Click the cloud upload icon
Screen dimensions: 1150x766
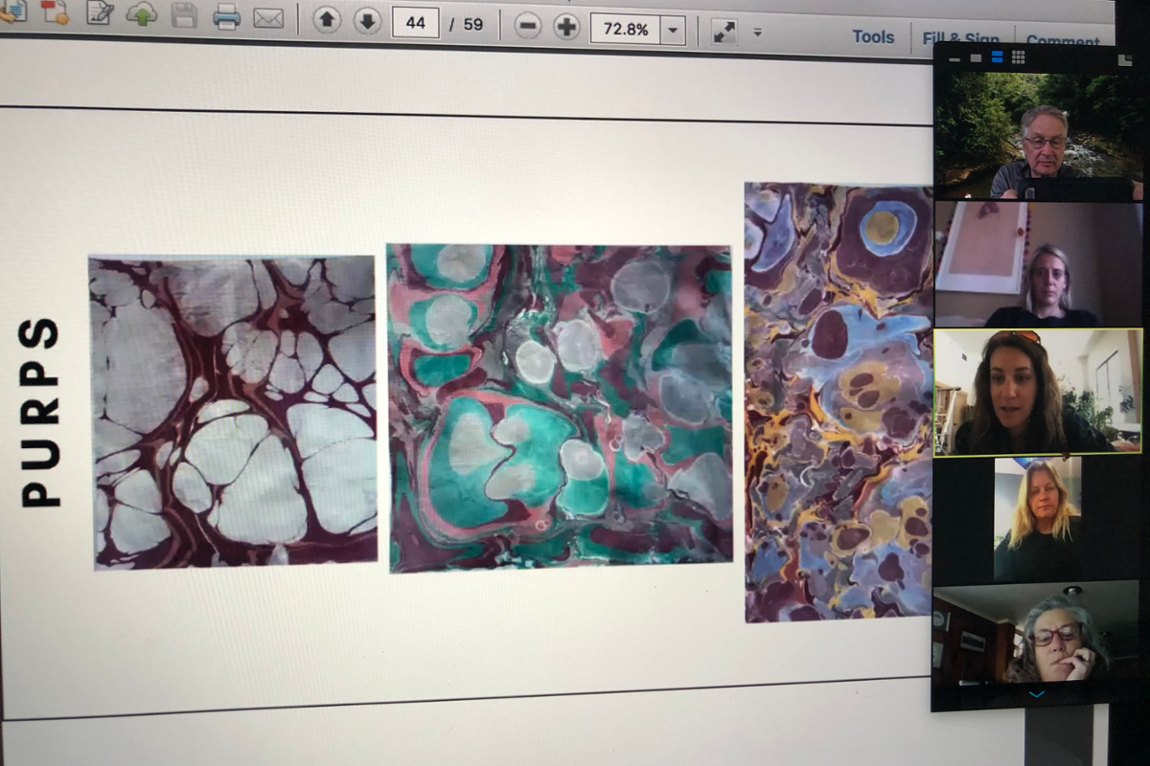point(141,14)
